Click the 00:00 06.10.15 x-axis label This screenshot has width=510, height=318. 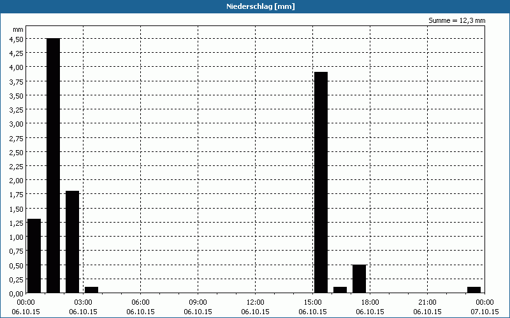(x=25, y=307)
